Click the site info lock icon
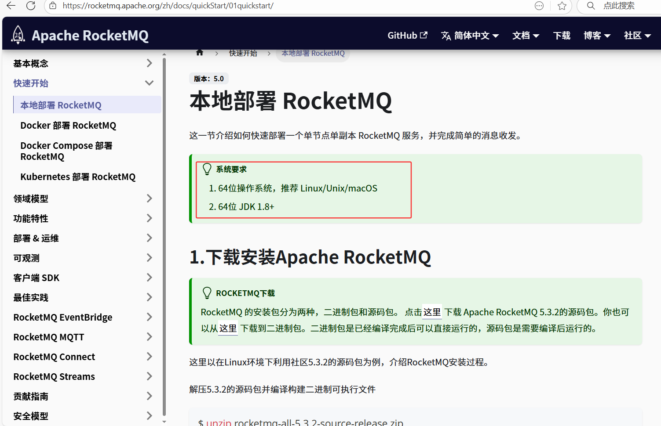This screenshot has width=661, height=426. tap(53, 6)
